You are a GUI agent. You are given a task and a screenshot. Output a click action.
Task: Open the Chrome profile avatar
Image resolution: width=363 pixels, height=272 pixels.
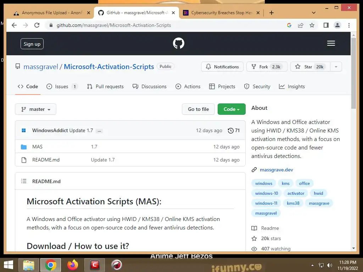point(337,25)
